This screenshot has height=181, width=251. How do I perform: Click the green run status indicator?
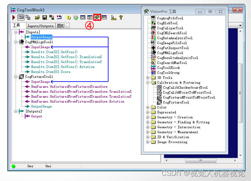[x=14, y=166]
